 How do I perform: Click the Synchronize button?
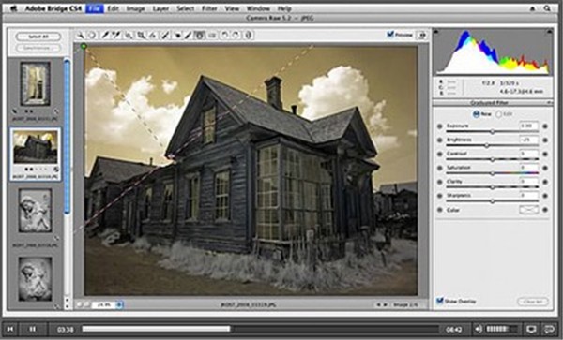[x=38, y=48]
